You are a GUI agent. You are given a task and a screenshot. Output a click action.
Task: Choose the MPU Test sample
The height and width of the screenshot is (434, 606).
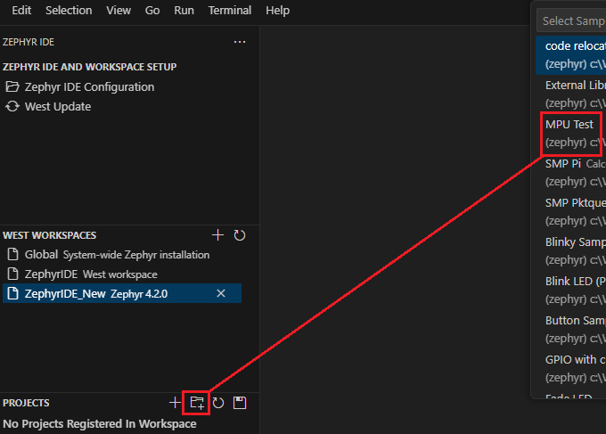tap(571, 134)
